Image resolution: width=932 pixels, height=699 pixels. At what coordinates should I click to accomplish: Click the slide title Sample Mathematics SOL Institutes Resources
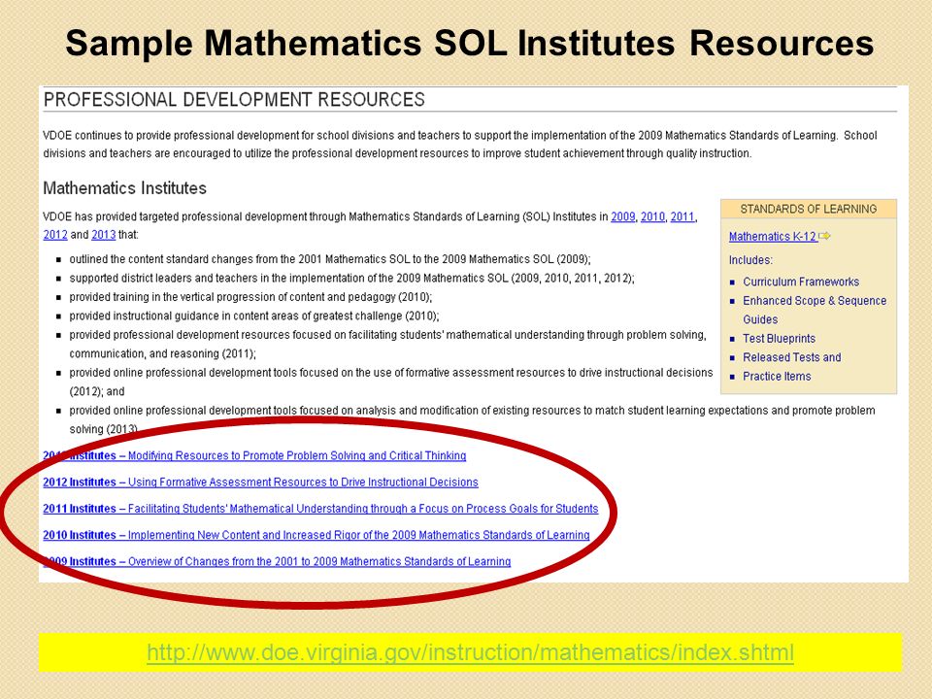pos(470,44)
